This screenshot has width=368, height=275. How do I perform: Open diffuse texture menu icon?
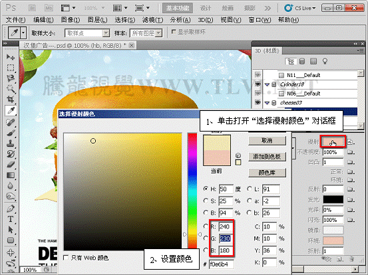point(351,141)
